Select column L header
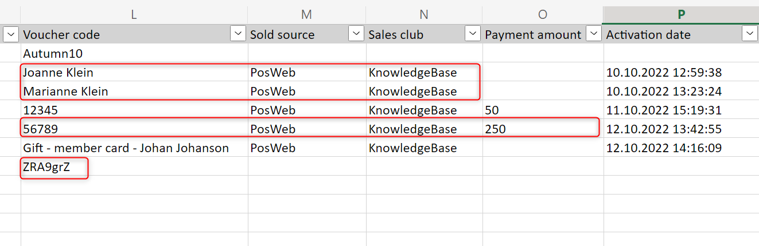This screenshot has width=759, height=246. 134,15
